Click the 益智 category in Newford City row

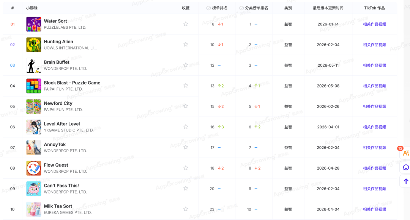[288, 106]
